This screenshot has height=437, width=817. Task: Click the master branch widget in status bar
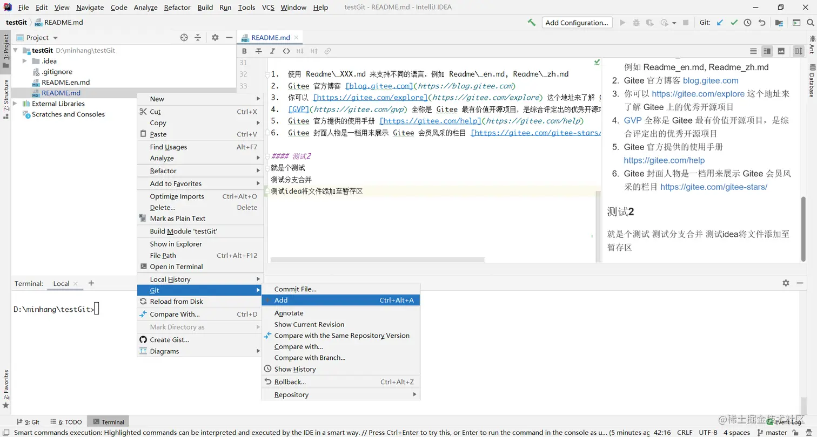tap(772, 432)
